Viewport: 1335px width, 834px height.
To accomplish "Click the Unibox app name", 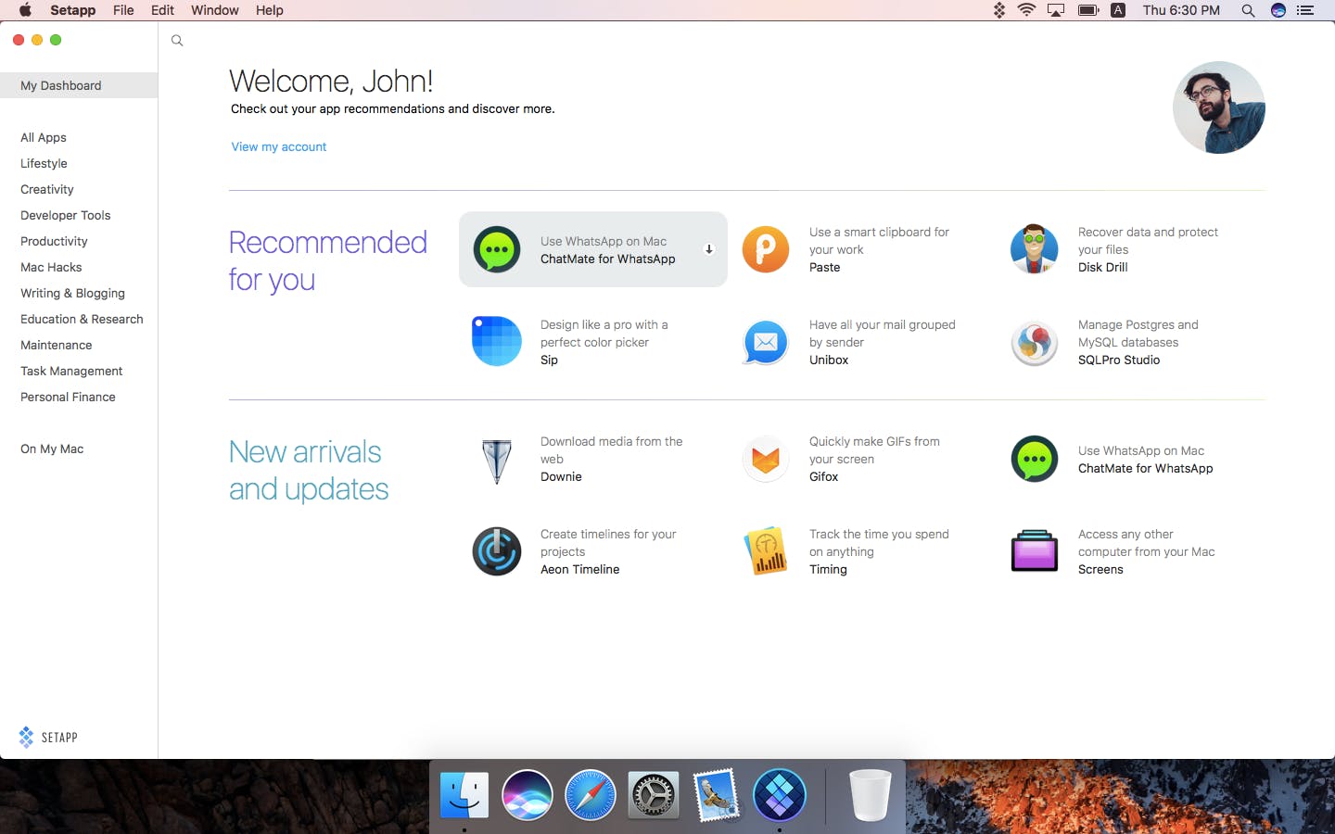I will tap(829, 360).
